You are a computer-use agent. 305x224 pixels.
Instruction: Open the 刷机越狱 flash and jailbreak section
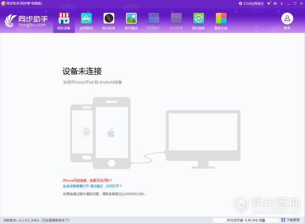199,21
